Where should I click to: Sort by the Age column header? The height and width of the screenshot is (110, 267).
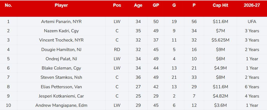click(x=138, y=5)
